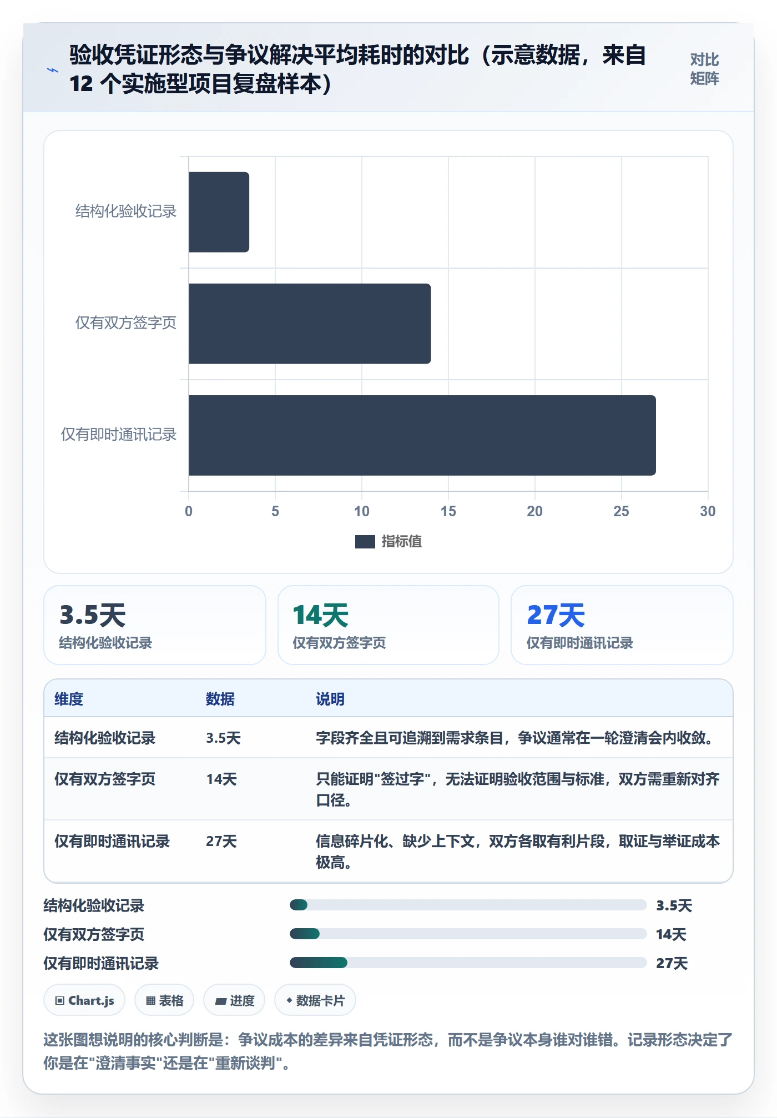Screen dimensions: 777x1118
Task: Click the 仅有即时通讯记录 bar in the chart
Action: 422,435
